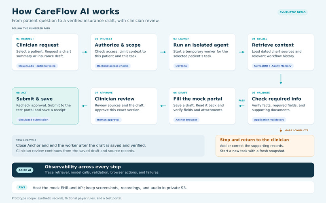Viewport: 326px width, 203px height.
Task: Click the ElevenLabs optional voice tag
Action: pos(37,66)
